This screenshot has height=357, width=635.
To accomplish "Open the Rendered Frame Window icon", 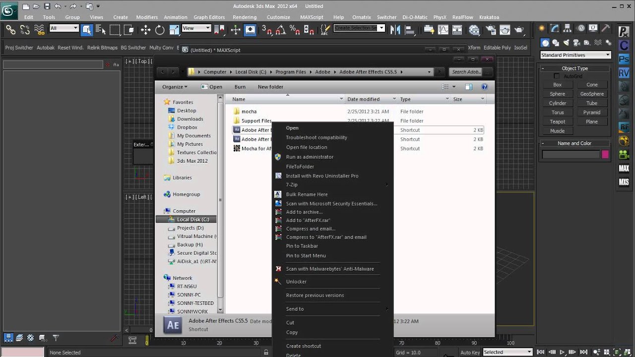I will (x=505, y=30).
